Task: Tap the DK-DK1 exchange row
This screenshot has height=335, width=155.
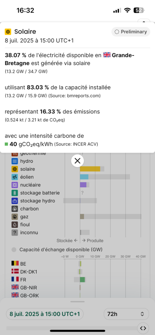Action: click(x=77, y=272)
